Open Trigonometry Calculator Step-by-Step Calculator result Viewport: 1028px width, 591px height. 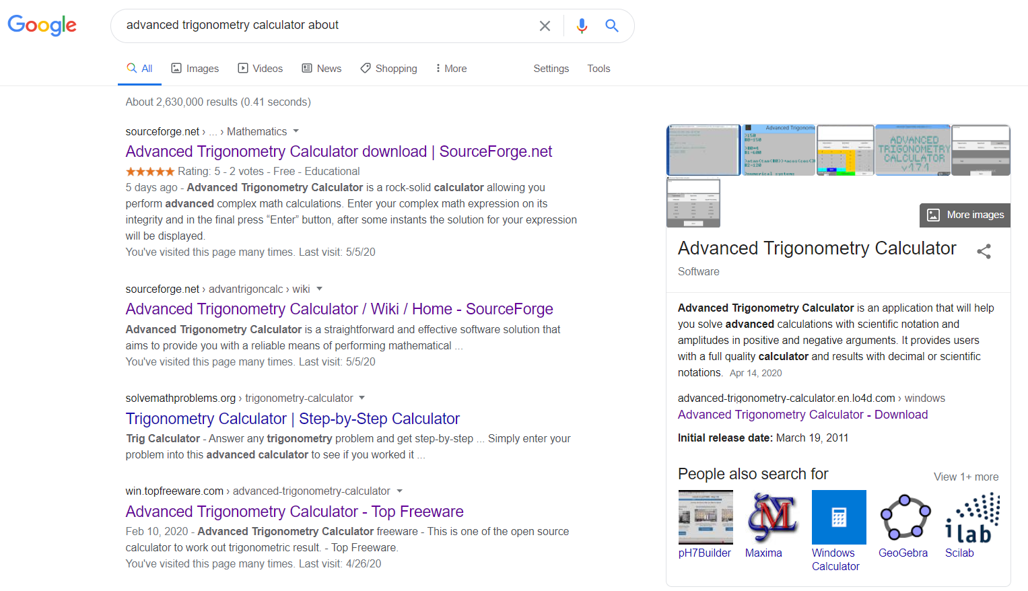coord(293,419)
